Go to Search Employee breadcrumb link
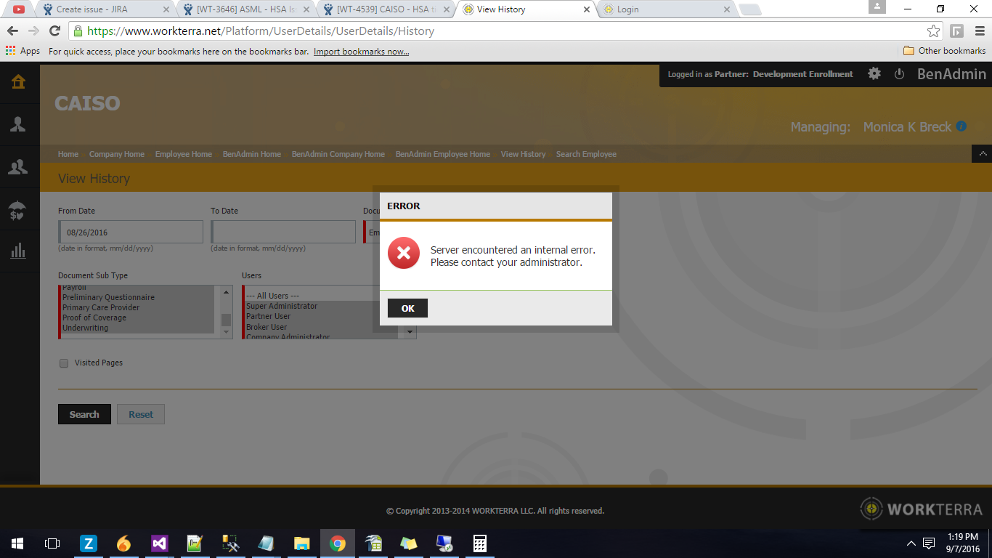This screenshot has width=992, height=558. click(x=586, y=154)
